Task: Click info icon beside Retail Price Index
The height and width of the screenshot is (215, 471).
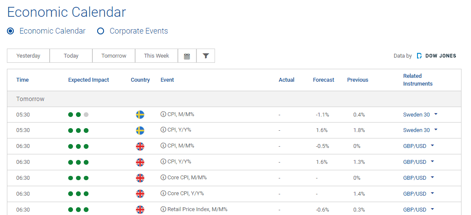Action: pos(163,209)
